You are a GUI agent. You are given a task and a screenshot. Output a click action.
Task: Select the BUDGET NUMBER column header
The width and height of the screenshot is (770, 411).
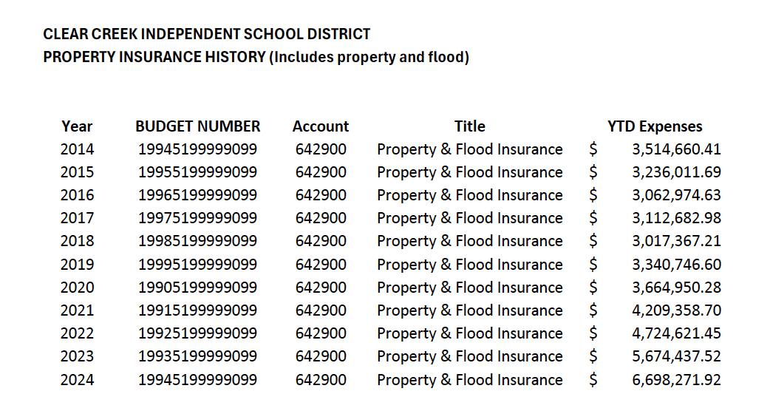point(198,126)
